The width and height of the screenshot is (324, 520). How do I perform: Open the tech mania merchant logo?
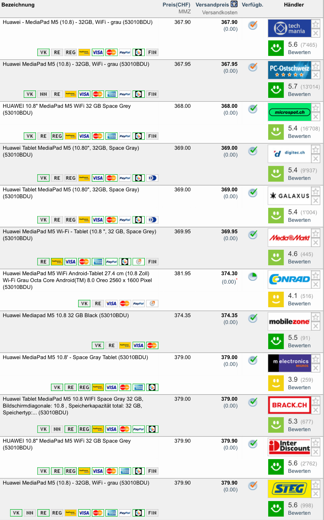289,28
